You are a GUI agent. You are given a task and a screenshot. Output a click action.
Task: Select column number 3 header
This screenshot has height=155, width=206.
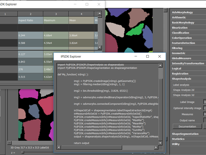click(x=56, y=14)
